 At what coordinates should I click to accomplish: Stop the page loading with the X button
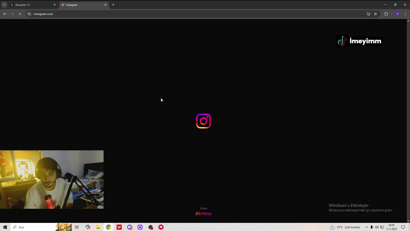point(20,14)
